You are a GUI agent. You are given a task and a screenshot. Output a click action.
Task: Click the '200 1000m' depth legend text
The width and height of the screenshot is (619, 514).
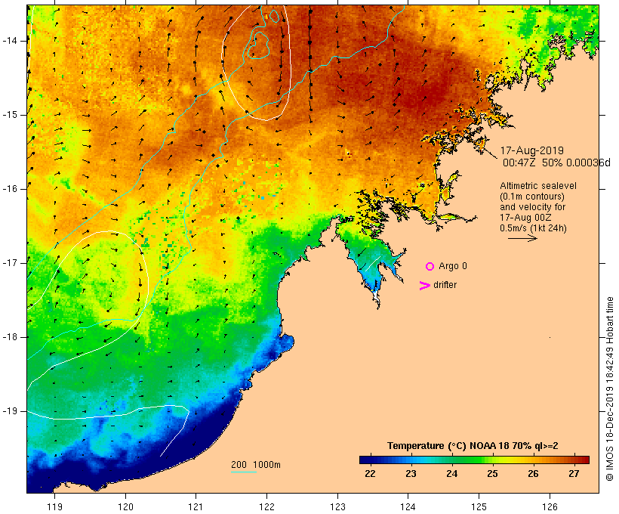coord(256,465)
